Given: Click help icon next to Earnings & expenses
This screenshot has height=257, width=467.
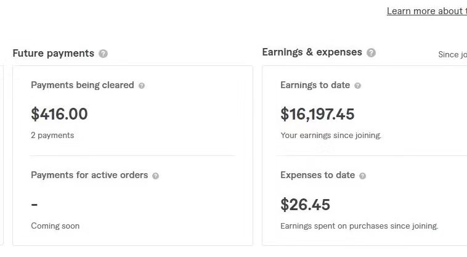Looking at the screenshot, I should [371, 53].
